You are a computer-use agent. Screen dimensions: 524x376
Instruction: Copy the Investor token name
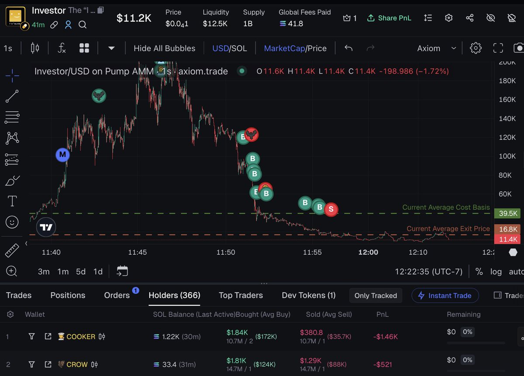click(101, 10)
